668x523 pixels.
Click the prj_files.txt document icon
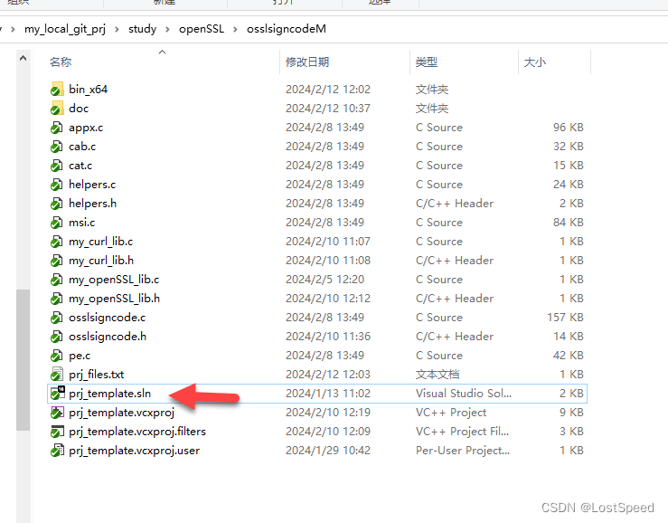(x=57, y=375)
